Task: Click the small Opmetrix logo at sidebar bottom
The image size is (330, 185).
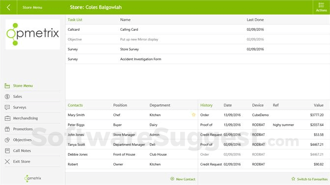Action: click(32, 178)
